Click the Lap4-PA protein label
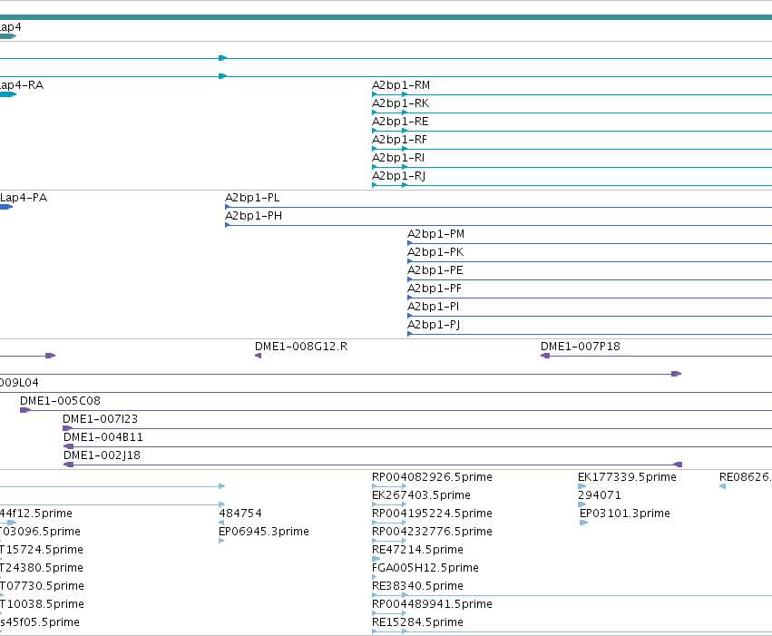The width and height of the screenshot is (772, 636). pos(24,198)
